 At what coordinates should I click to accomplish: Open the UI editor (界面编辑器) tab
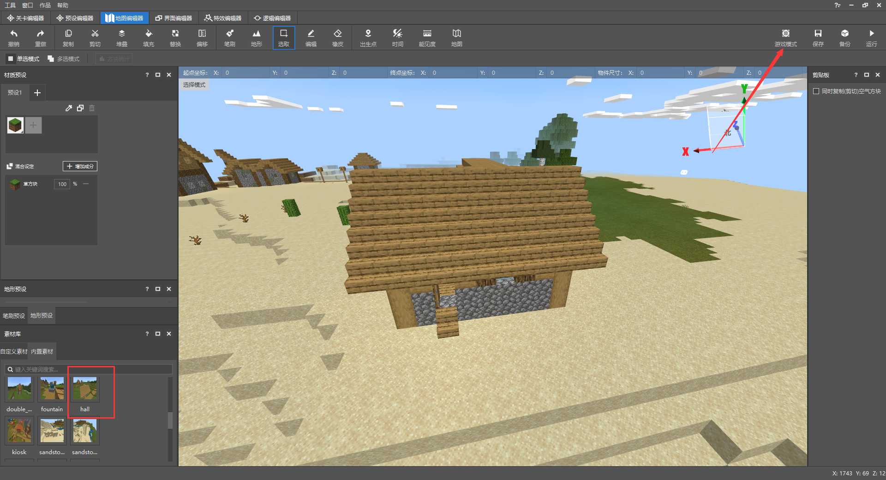click(174, 18)
